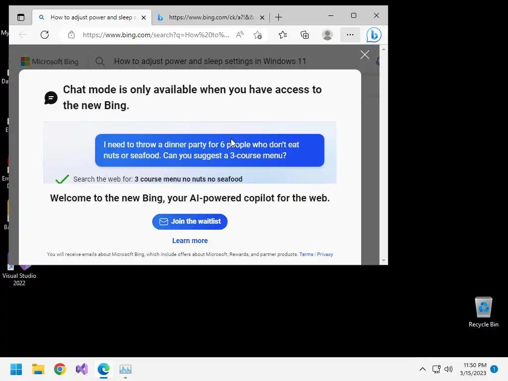Open Collections icon in toolbar

305,35
